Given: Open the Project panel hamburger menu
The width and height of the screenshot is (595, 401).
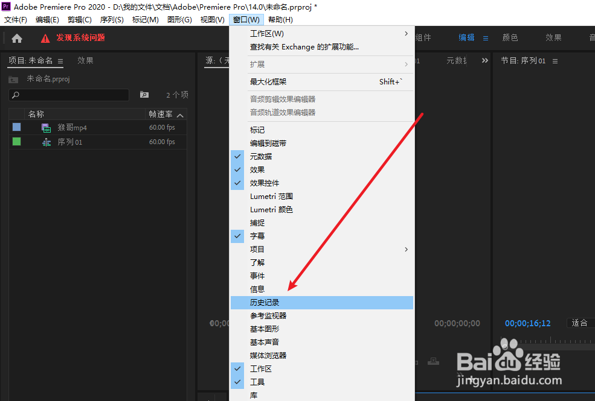Looking at the screenshot, I should (60, 61).
